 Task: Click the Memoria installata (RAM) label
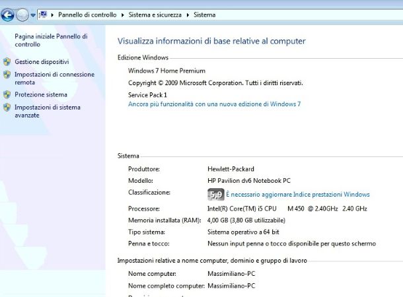(165, 220)
